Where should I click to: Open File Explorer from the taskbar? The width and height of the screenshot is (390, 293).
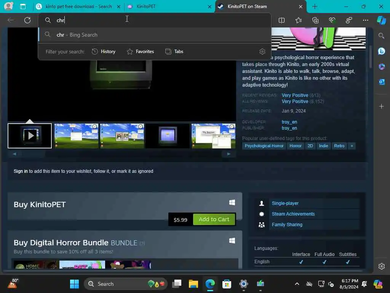coord(193,284)
